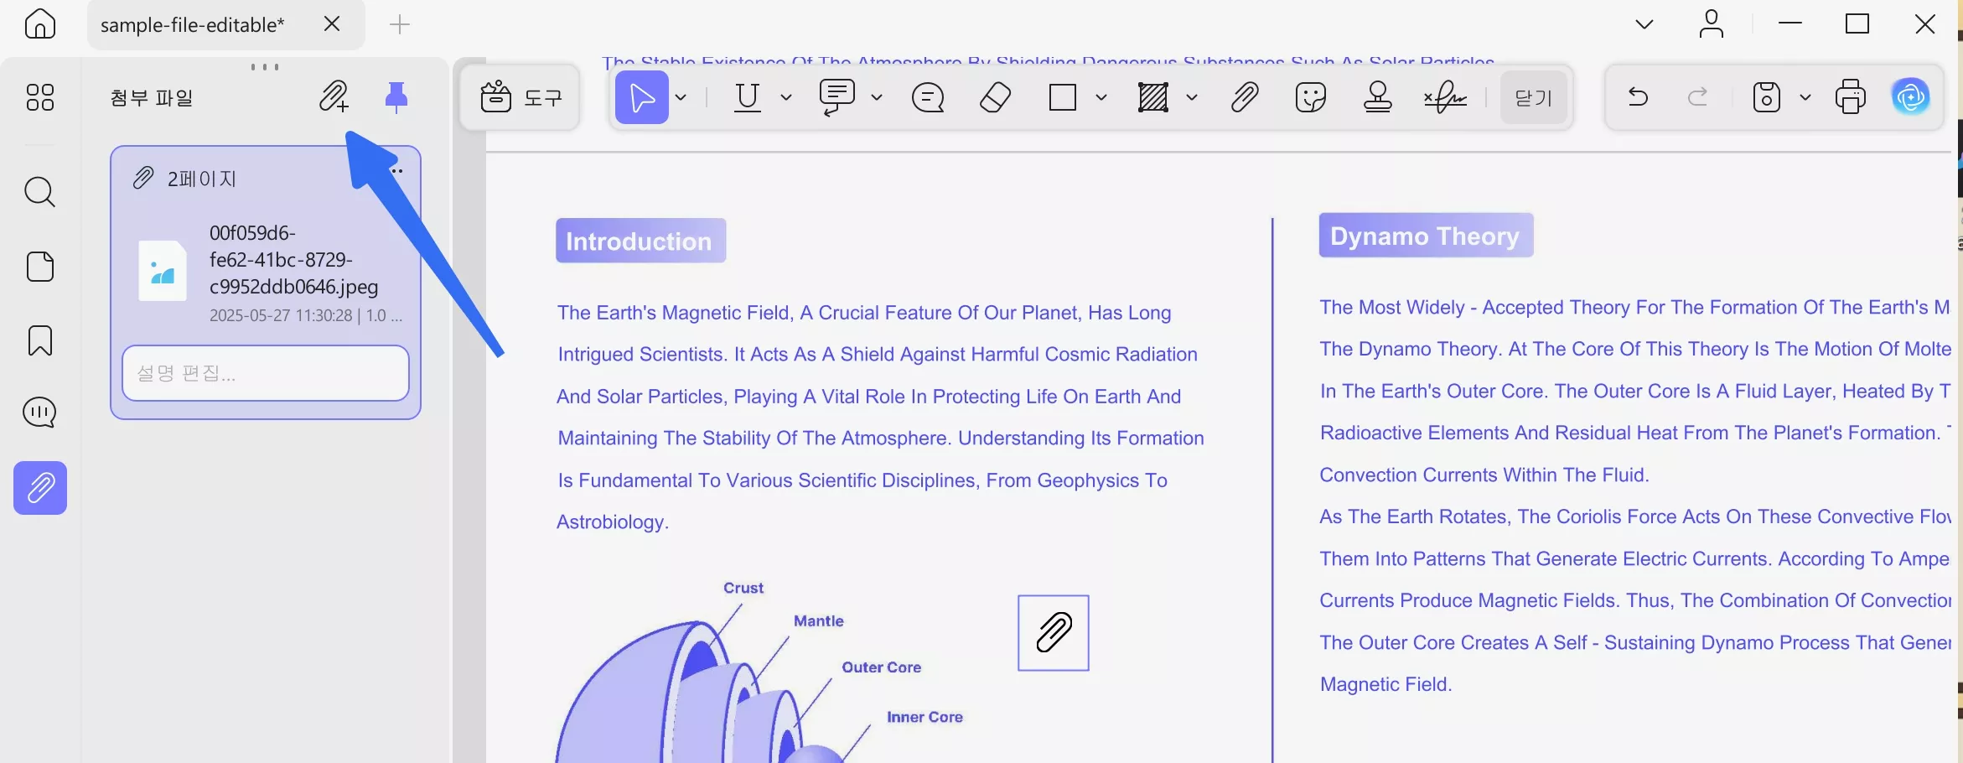
Task: Undo the last action
Action: click(x=1638, y=97)
